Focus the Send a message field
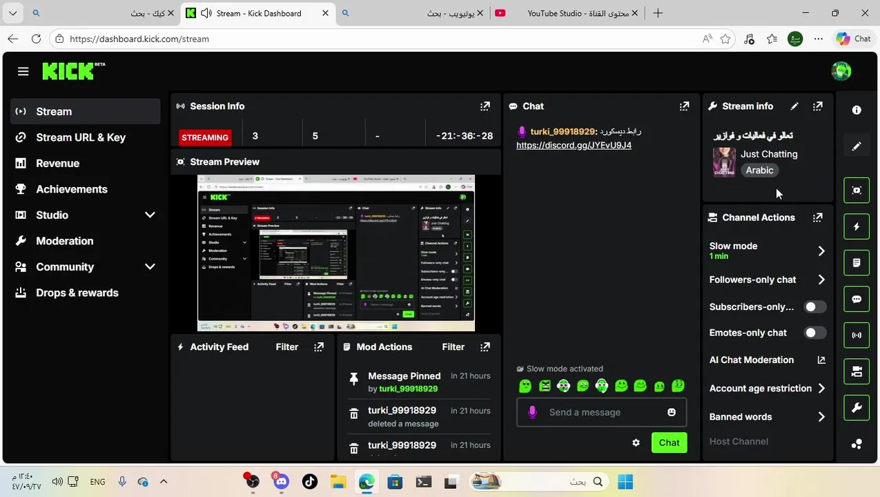The width and height of the screenshot is (880, 497). click(601, 412)
